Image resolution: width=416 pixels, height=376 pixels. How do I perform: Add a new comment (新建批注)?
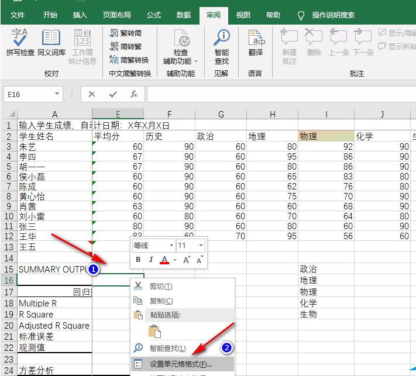pos(290,47)
